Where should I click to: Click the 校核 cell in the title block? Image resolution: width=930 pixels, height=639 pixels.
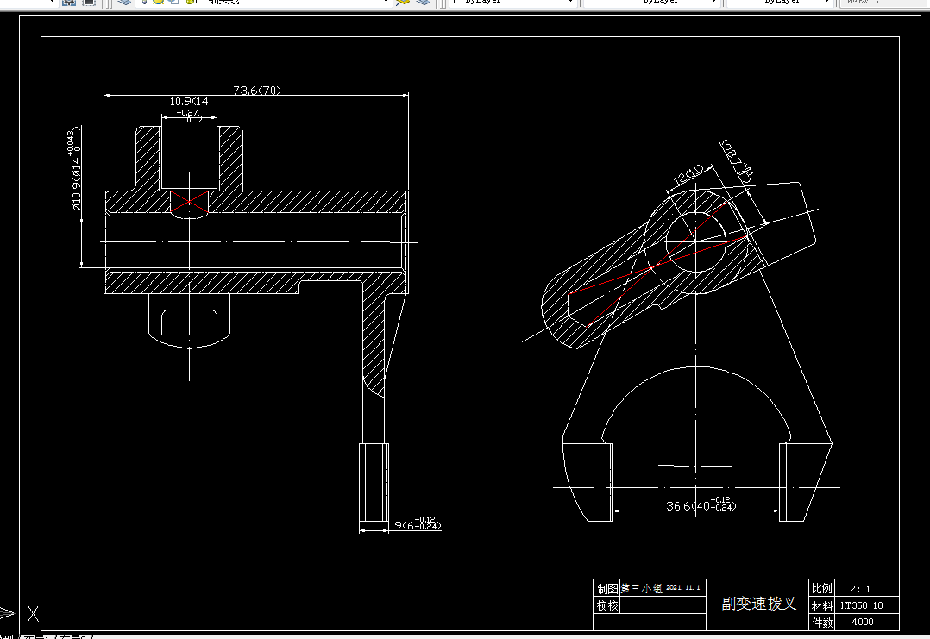[x=606, y=605]
